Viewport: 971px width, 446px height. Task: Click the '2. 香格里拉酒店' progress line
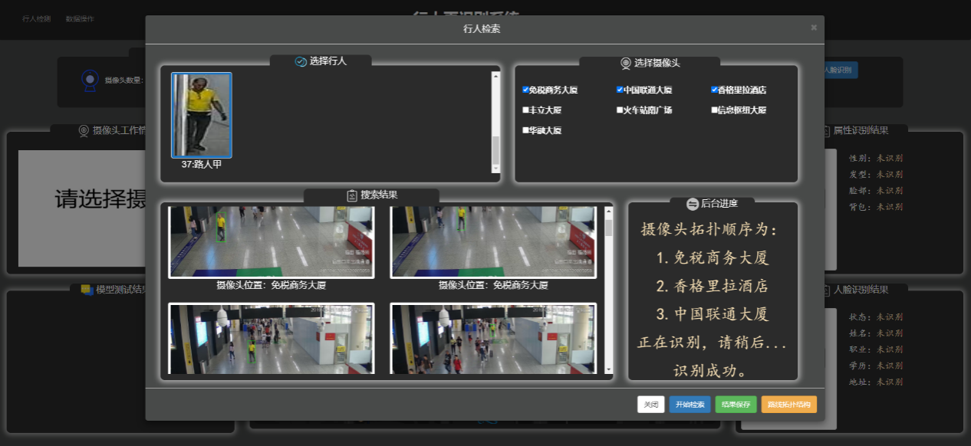[713, 286]
